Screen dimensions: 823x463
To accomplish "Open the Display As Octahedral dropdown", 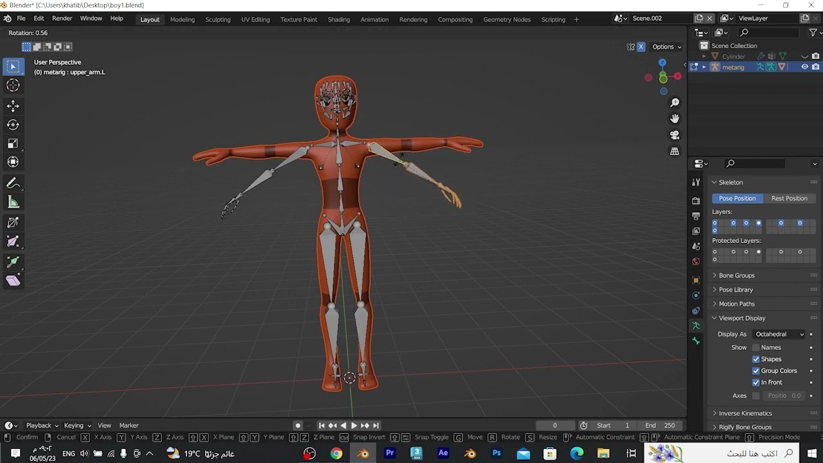I will coord(779,334).
